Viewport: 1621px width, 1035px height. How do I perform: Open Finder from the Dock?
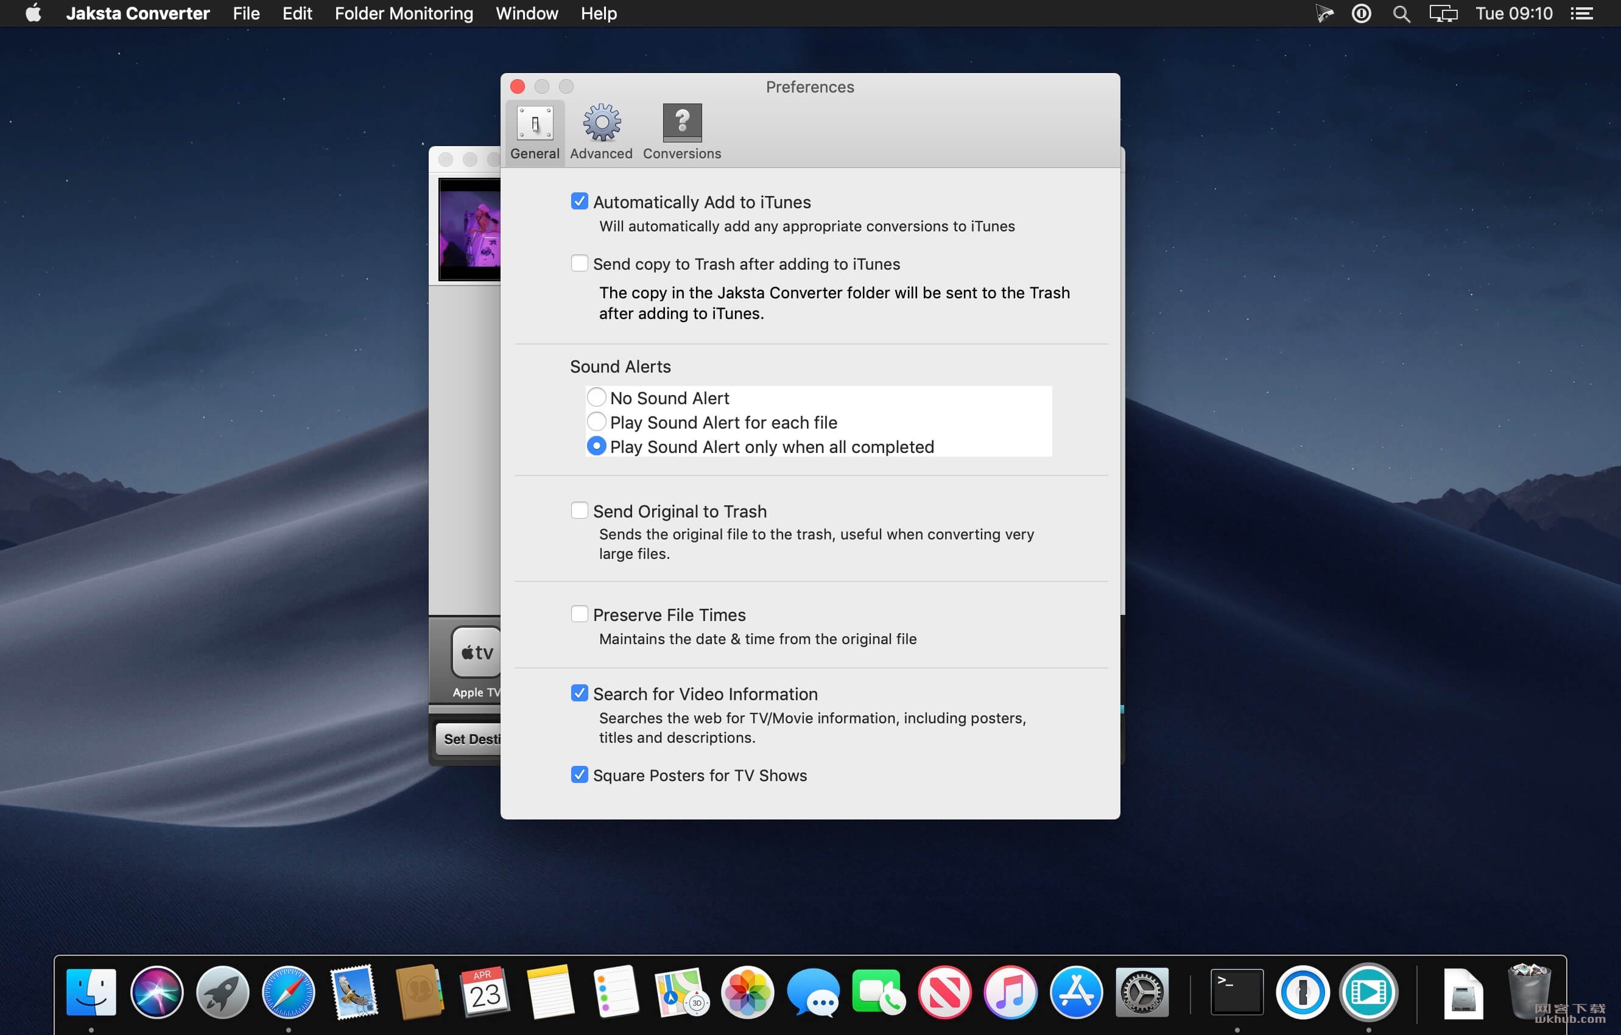coord(91,992)
